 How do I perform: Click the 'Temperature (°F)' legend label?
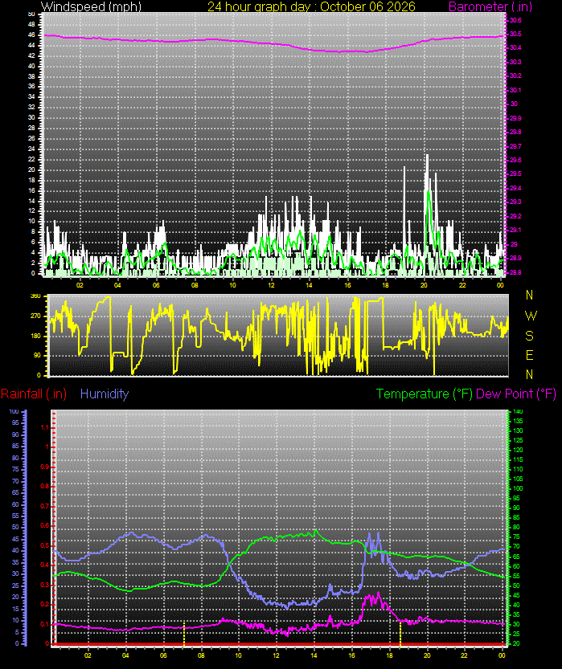[x=425, y=394]
